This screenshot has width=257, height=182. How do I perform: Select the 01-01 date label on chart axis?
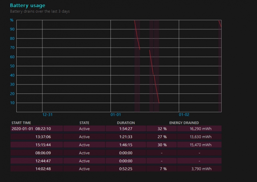click(x=115, y=115)
